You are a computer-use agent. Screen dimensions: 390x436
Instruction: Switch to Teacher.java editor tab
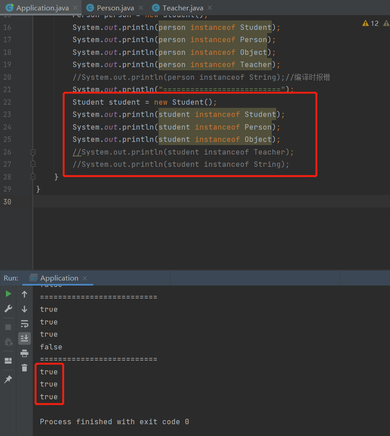183,8
